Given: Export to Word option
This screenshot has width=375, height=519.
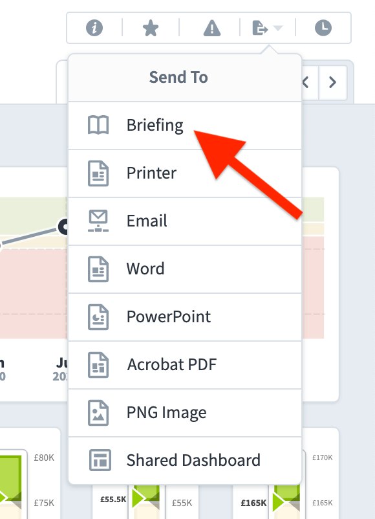Looking at the screenshot, I should coord(185,269).
